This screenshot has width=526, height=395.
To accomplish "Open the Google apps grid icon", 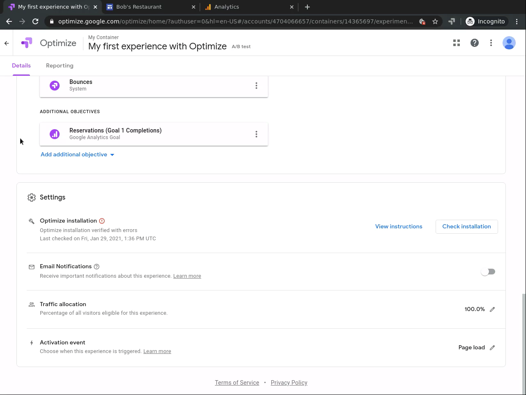I will point(457,43).
